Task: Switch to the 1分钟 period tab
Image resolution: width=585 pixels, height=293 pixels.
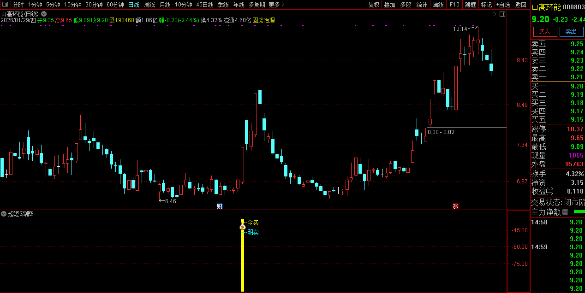Action: point(35,5)
